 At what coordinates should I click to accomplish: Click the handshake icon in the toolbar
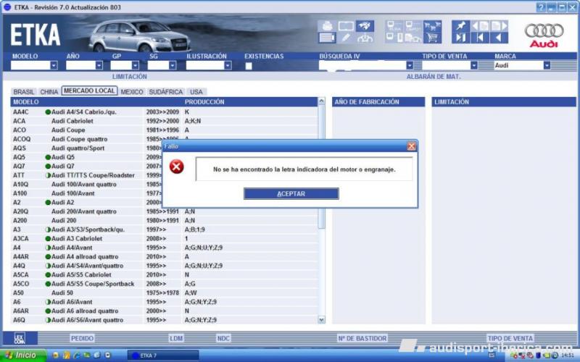click(365, 26)
